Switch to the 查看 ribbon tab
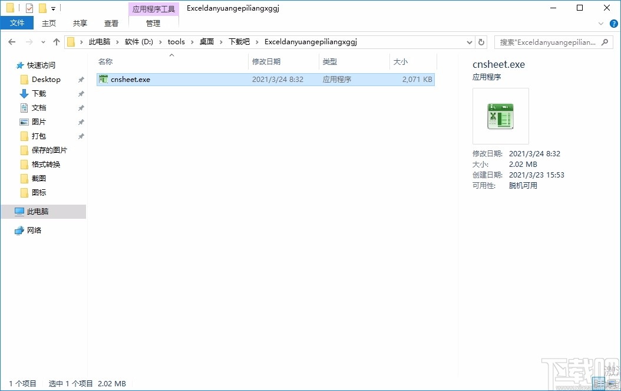Viewport: 621px width, 391px height. [111, 23]
